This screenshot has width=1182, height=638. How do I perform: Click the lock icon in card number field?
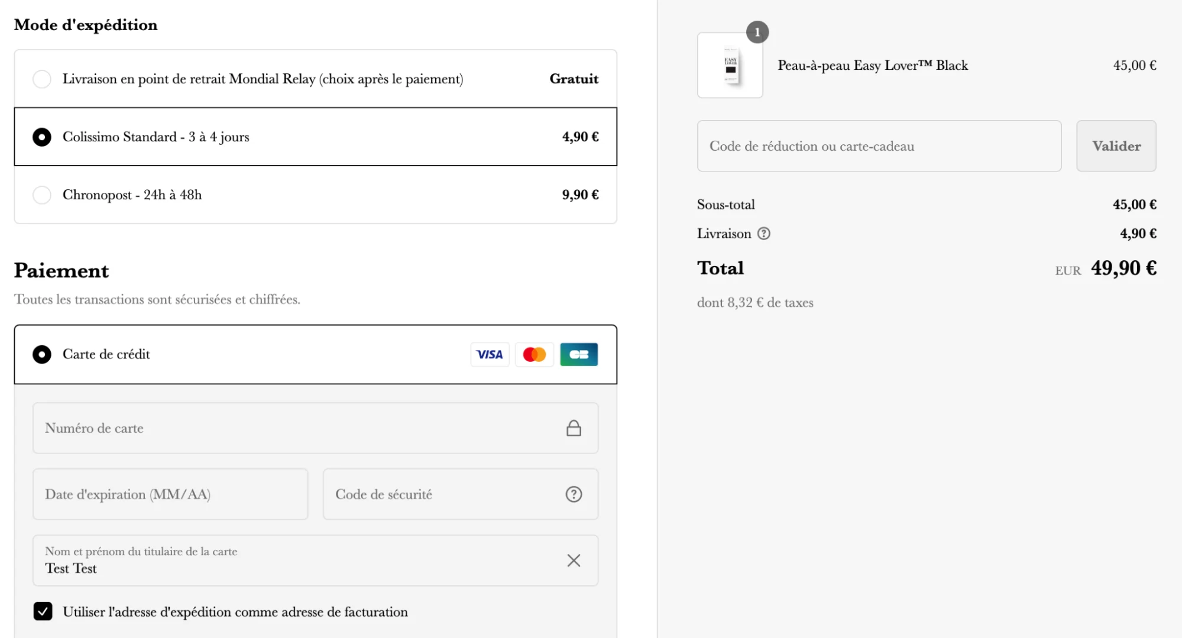(x=573, y=428)
